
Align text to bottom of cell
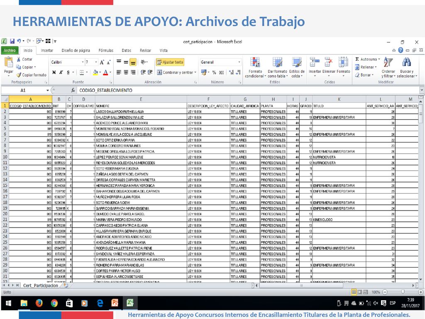pos(133,62)
